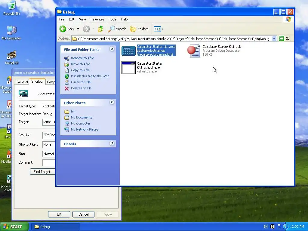Open the Search pane
The height and width of the screenshot is (231, 308).
tap(117, 29)
